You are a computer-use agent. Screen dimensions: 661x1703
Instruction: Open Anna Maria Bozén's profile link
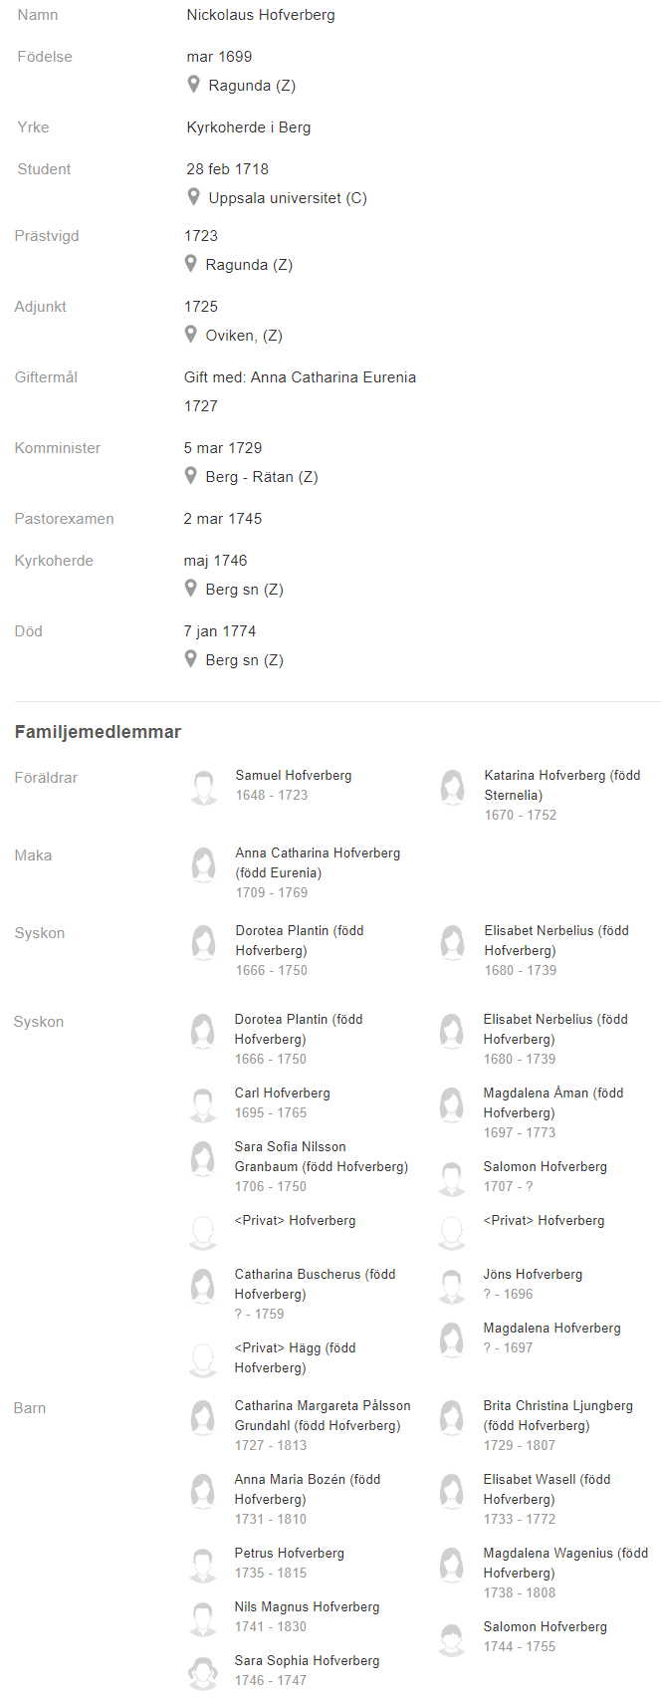(308, 1489)
